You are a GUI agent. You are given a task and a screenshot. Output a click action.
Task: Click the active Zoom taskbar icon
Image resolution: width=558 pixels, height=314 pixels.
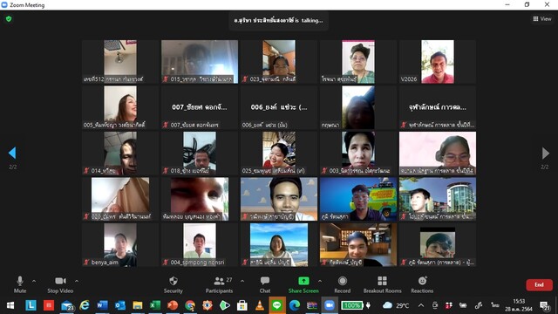(x=330, y=305)
